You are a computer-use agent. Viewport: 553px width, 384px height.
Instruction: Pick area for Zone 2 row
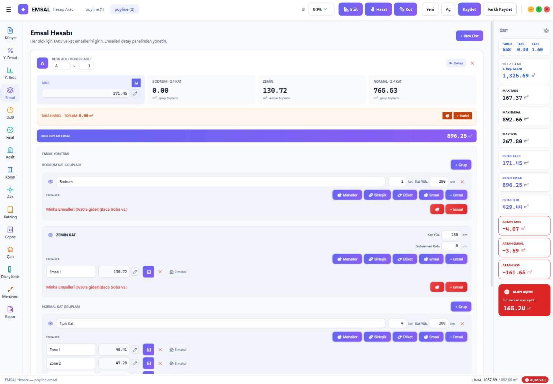coord(148,363)
